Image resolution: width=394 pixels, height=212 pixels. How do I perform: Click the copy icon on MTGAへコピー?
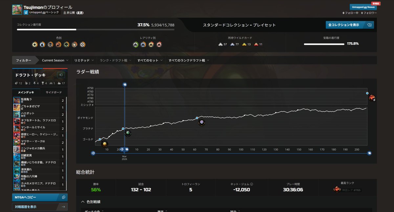click(64, 197)
